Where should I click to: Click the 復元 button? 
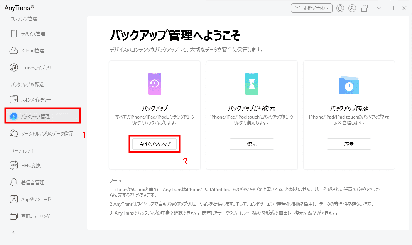tap(252, 144)
